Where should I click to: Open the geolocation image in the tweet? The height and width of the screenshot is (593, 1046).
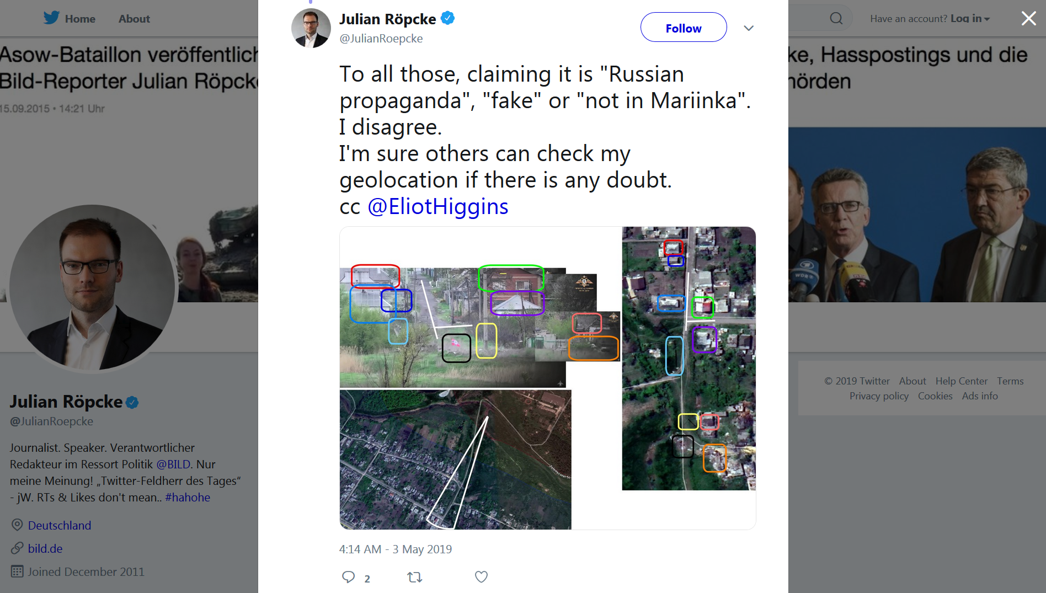(547, 378)
